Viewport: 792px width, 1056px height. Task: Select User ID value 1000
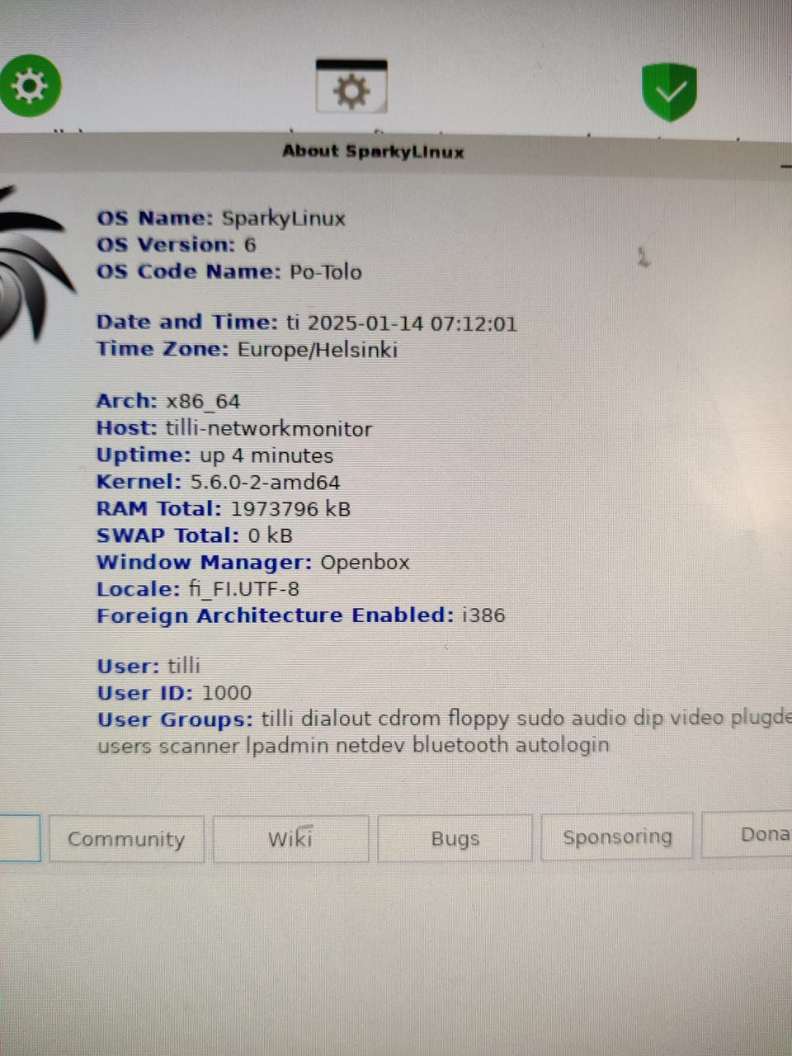pyautogui.click(x=227, y=692)
